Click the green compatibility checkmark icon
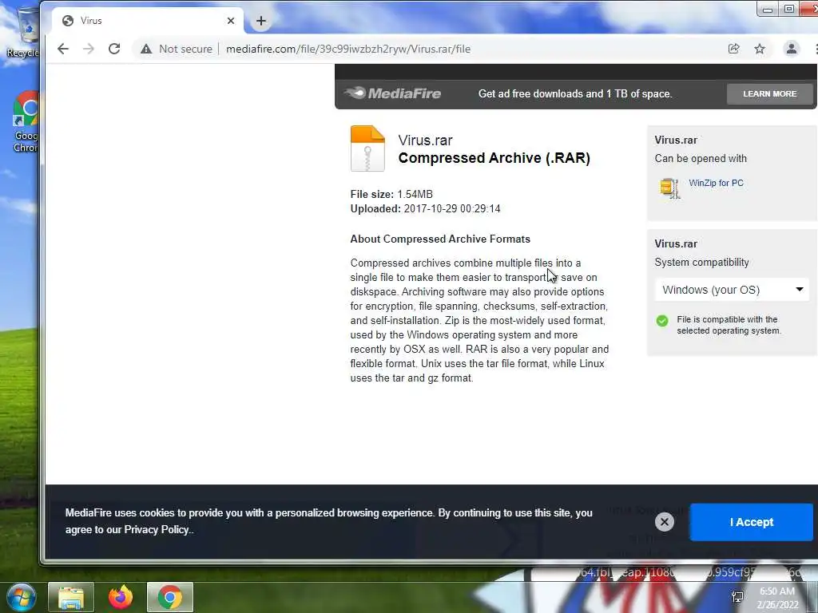Image resolution: width=818 pixels, height=613 pixels. coord(662,321)
